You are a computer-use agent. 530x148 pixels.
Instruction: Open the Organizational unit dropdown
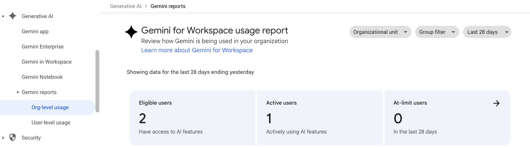pyautogui.click(x=380, y=32)
